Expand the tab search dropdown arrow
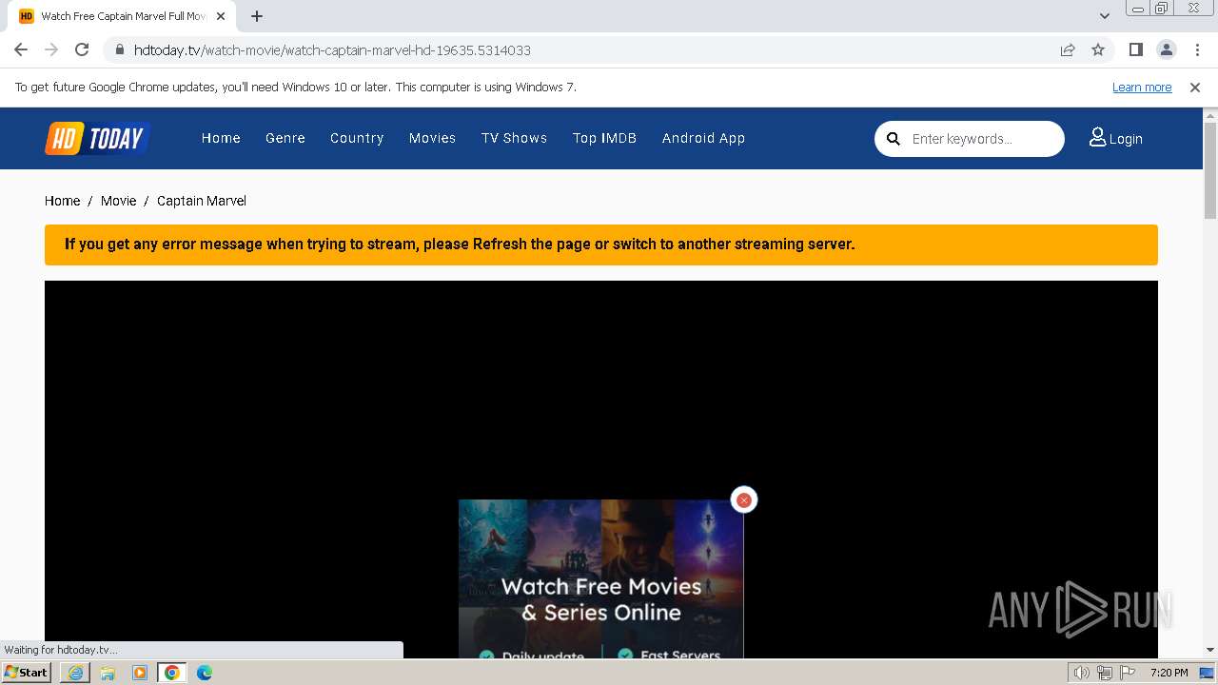Viewport: 1218px width, 685px height. 1104,16
